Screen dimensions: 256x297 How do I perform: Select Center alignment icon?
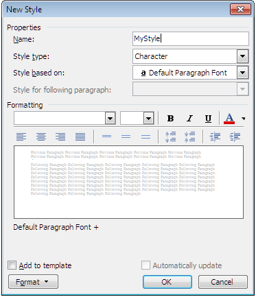[41, 136]
